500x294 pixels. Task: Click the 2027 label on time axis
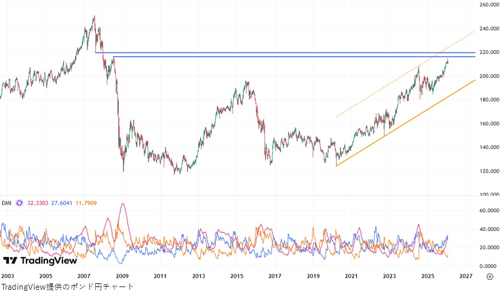pos(465,276)
